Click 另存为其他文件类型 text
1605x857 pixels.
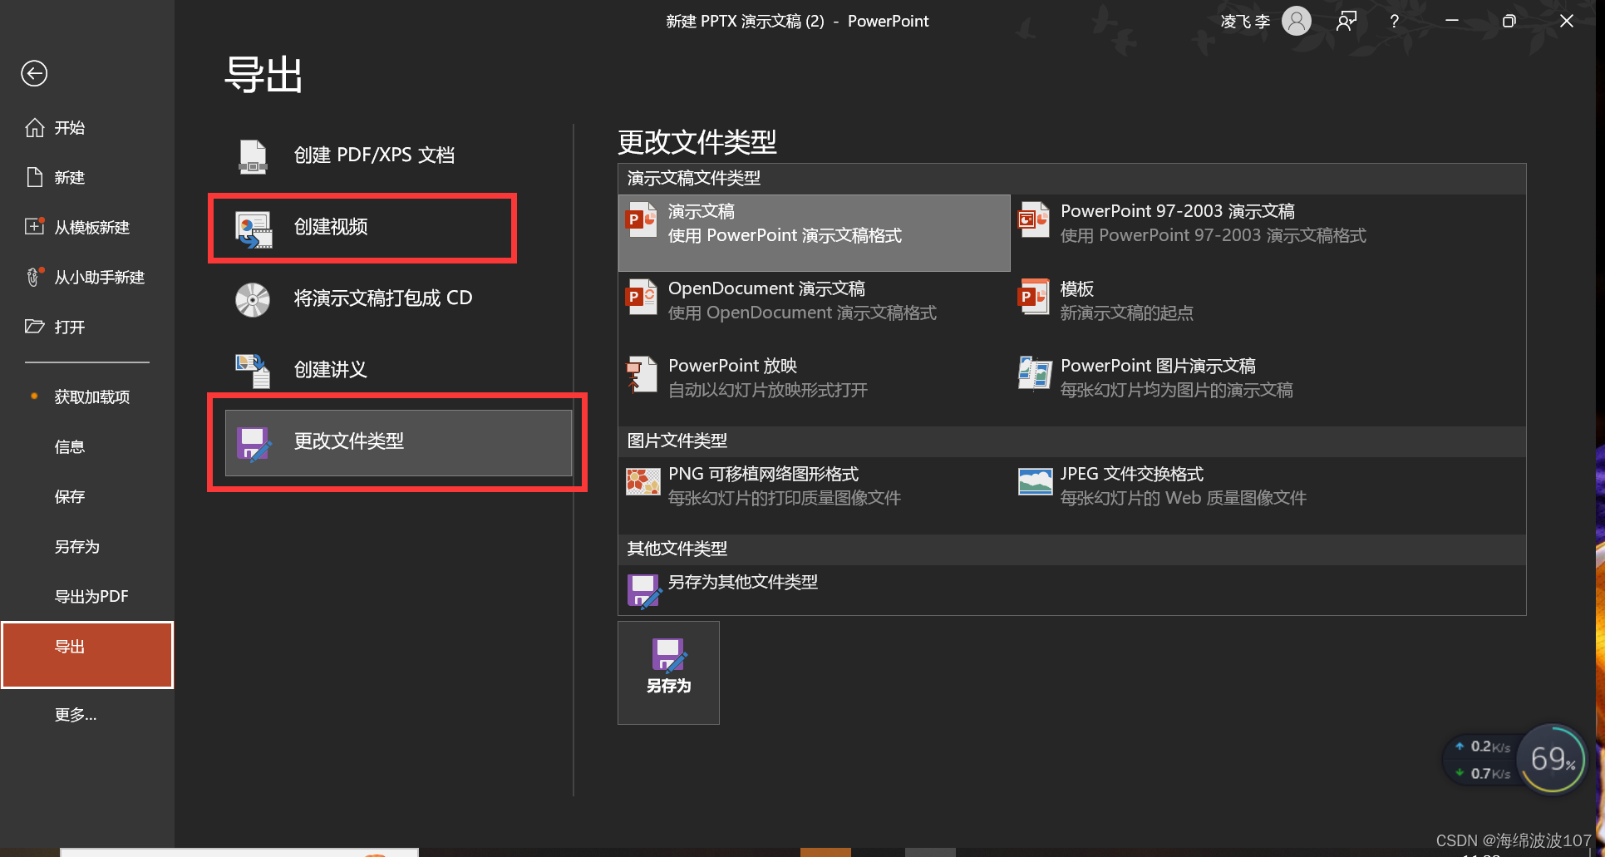[743, 582]
